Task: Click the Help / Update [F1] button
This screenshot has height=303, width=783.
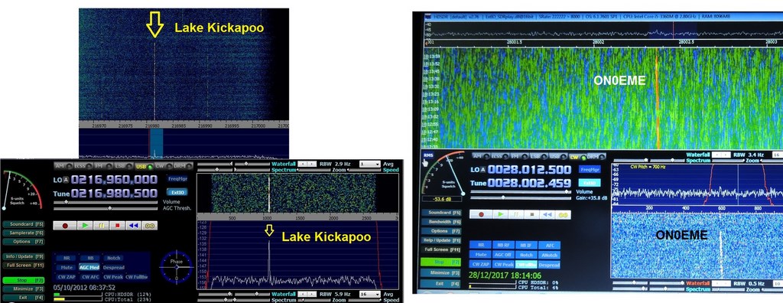Action: [x=441, y=240]
